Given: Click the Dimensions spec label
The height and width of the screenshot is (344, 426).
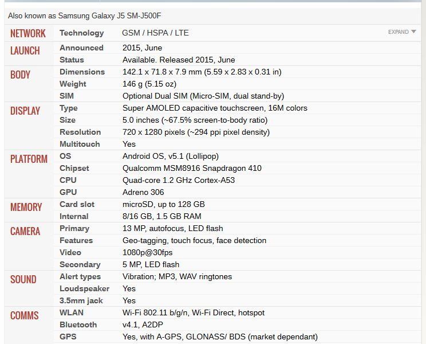Looking at the screenshot, I should 82,72.
